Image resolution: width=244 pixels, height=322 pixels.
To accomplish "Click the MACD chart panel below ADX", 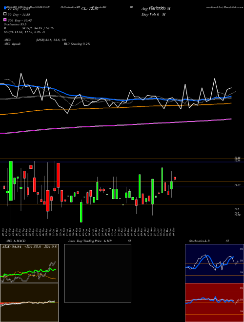I will click(29, 302).
